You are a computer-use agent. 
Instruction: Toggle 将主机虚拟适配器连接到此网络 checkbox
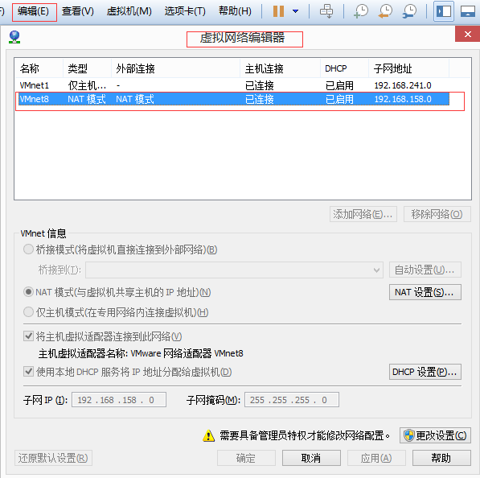pyautogui.click(x=28, y=336)
